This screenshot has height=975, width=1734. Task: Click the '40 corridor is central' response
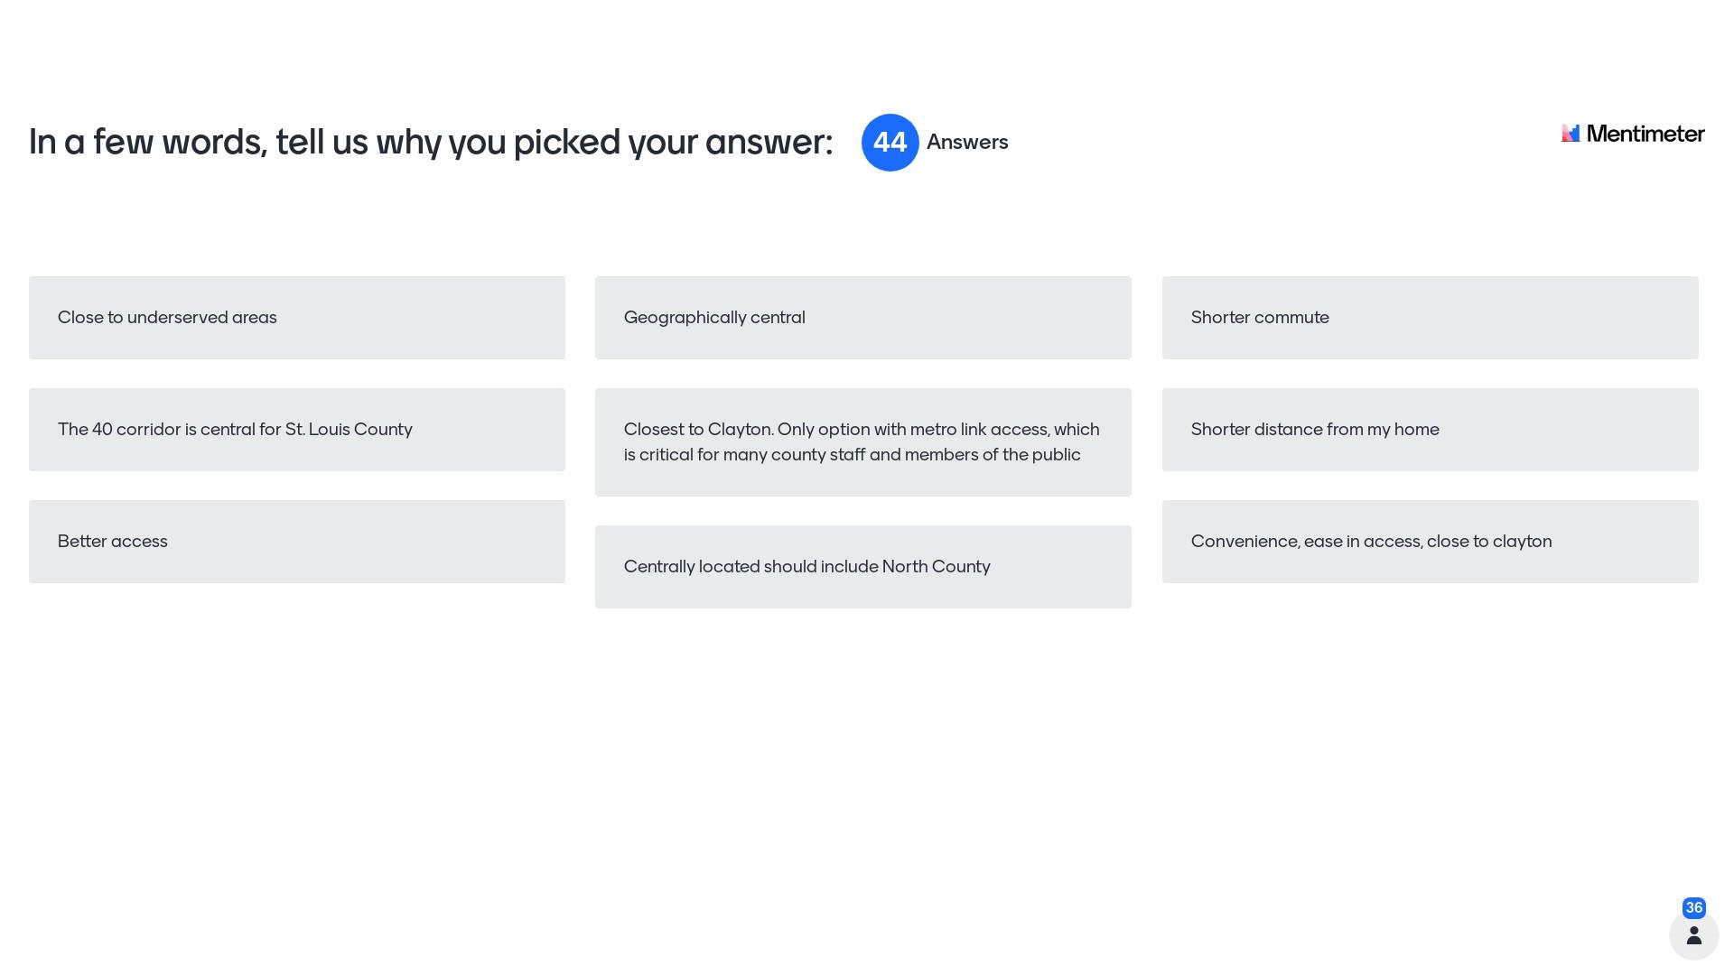[296, 430]
